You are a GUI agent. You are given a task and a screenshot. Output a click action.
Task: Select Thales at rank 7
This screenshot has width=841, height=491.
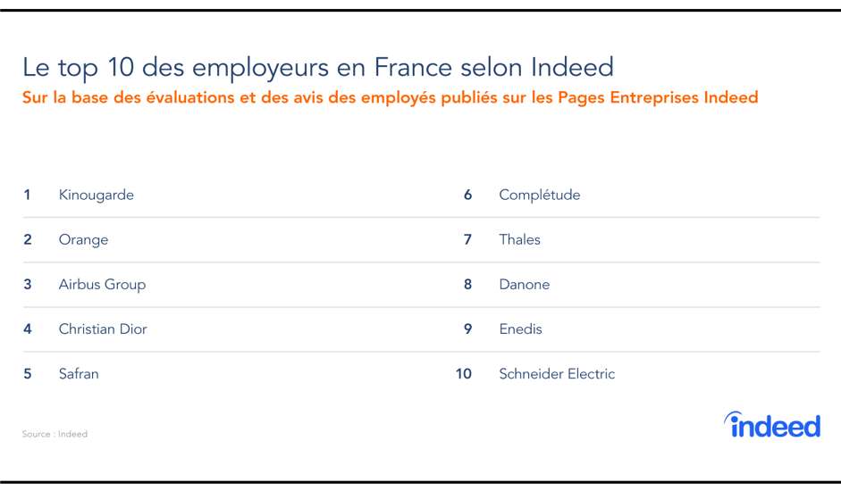[x=520, y=239]
